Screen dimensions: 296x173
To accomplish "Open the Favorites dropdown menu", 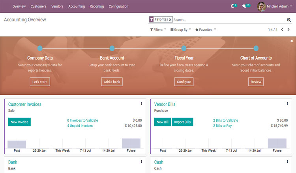I will click(205, 30).
